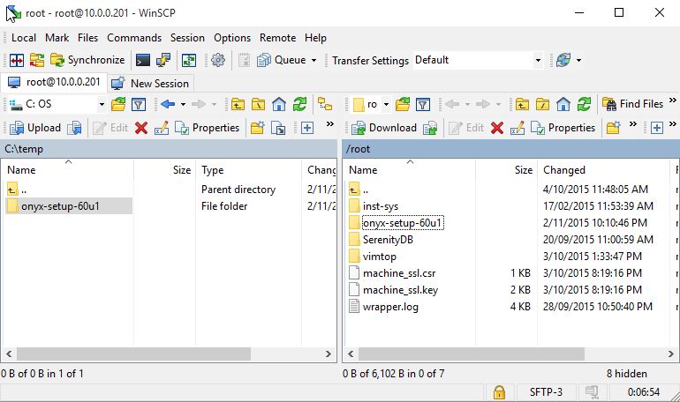Expand local back history dropdown arrow
The height and width of the screenshot is (402, 680).
pos(183,104)
